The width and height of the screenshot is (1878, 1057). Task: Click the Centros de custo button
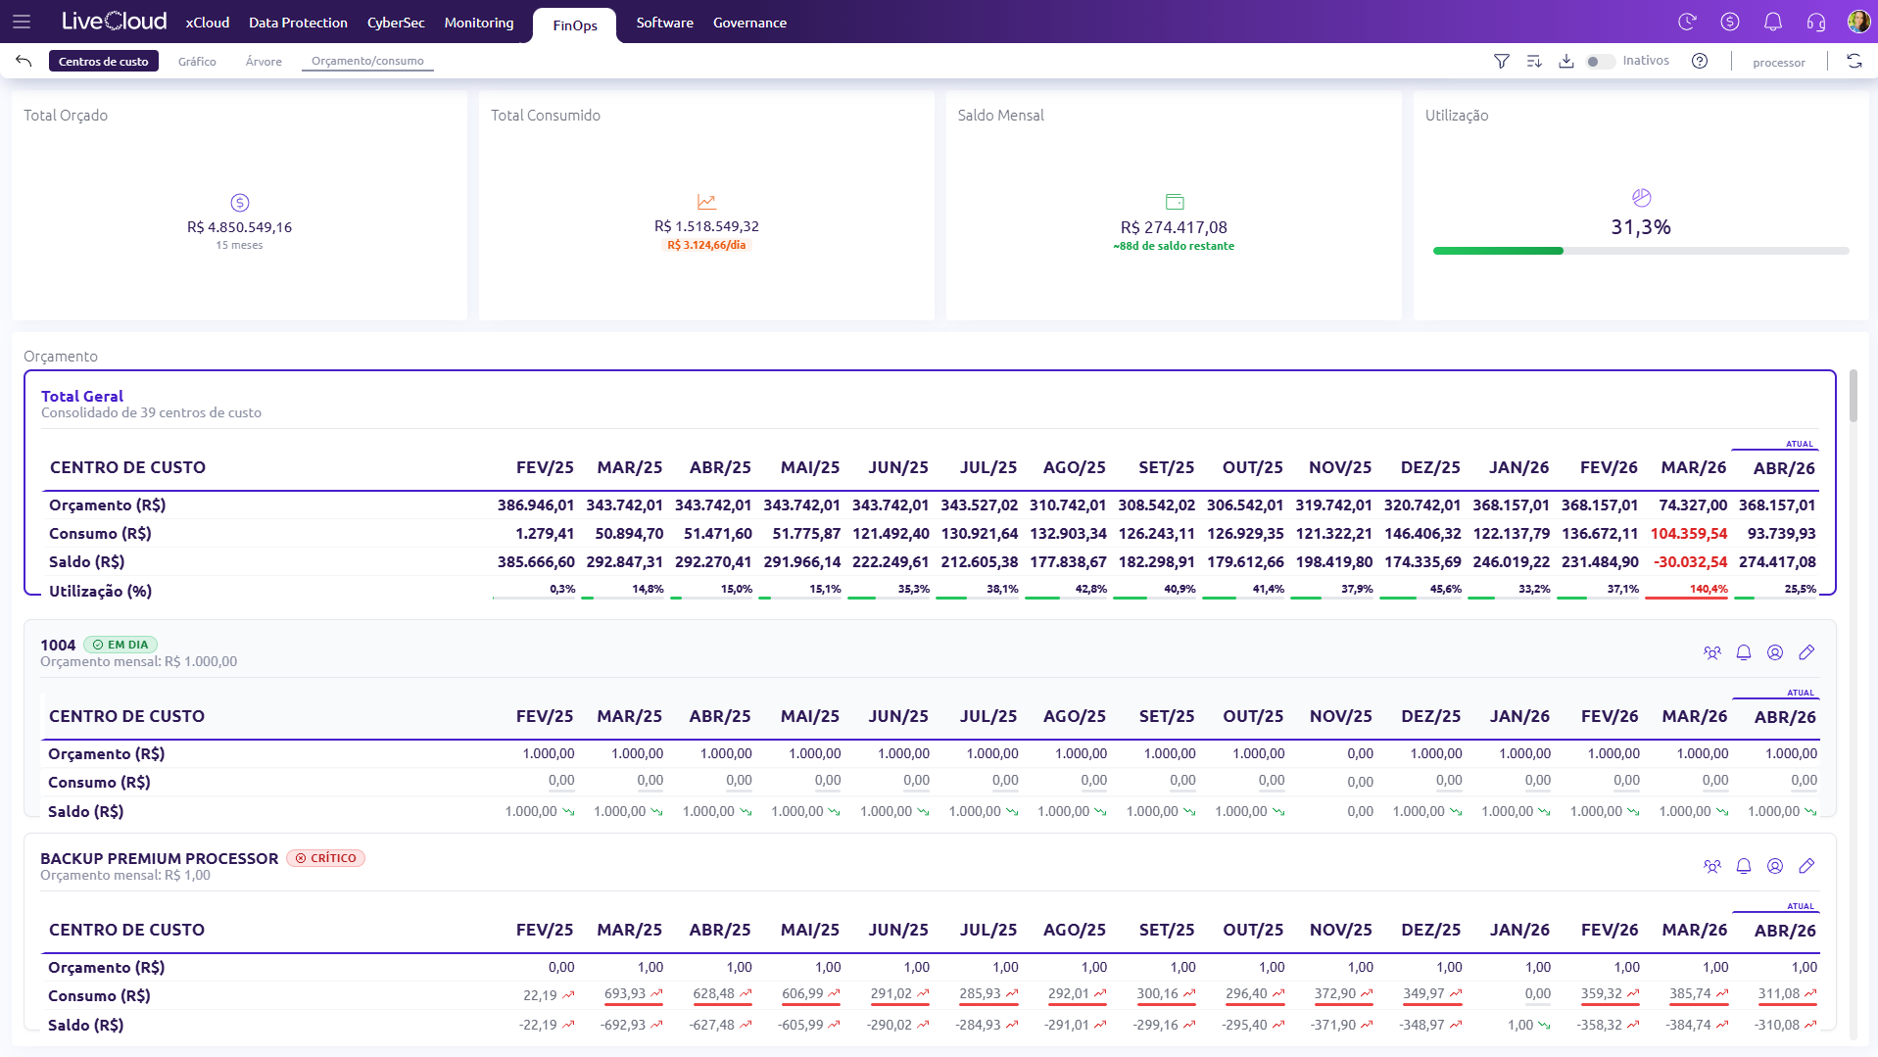104,62
